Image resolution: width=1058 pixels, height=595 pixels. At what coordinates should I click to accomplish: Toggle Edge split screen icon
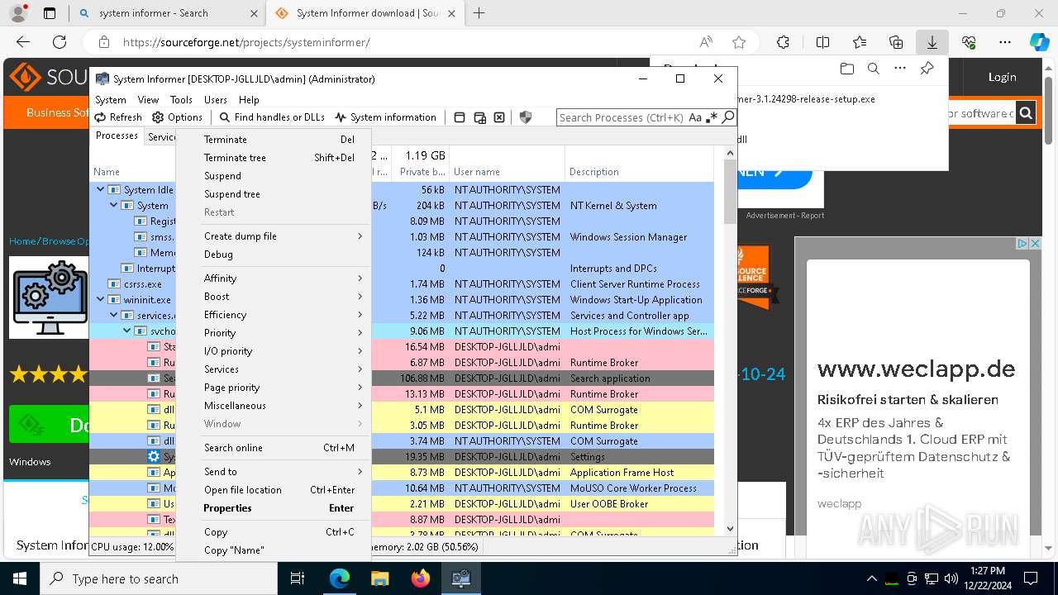point(822,42)
